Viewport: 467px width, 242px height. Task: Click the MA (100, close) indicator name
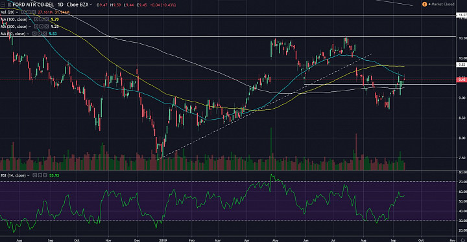[14, 19]
